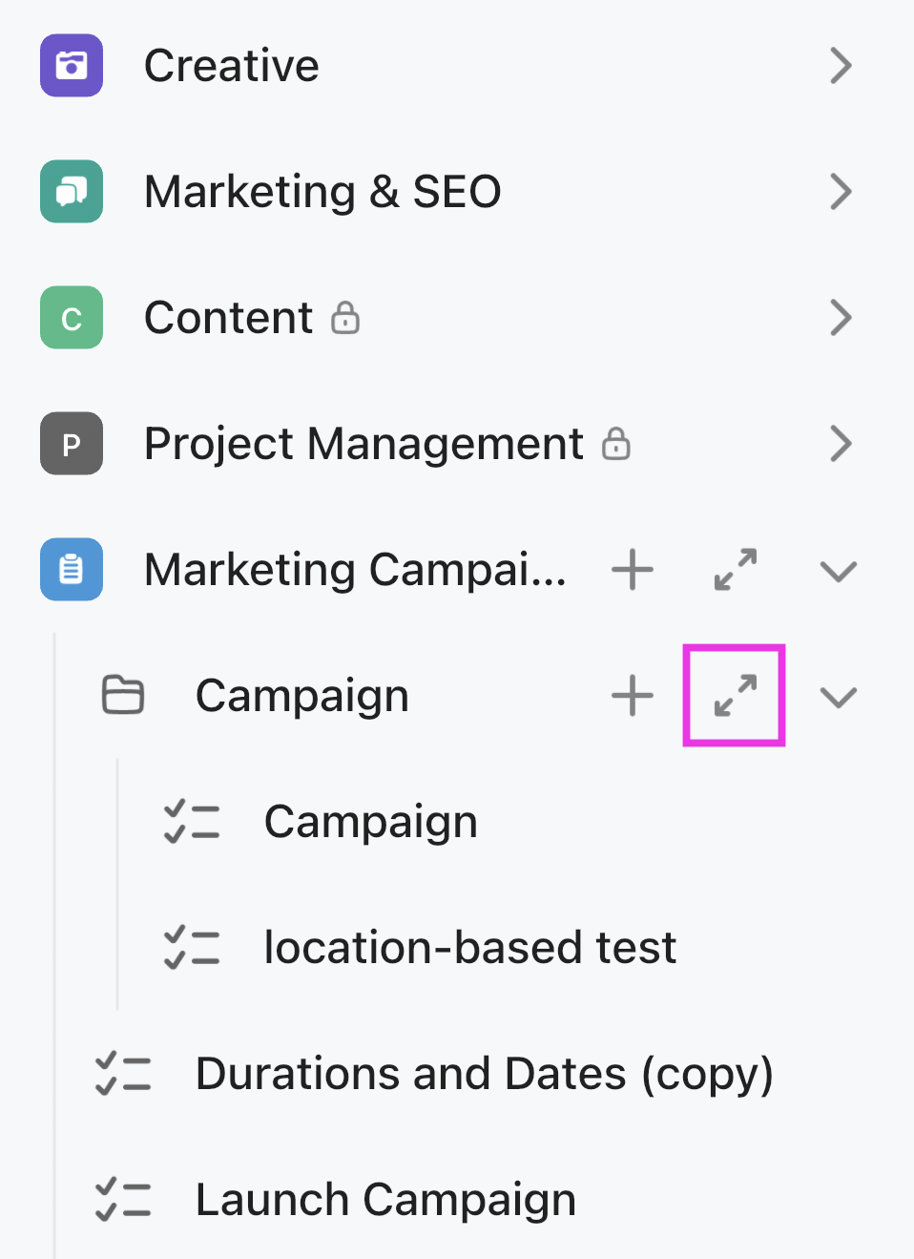Add a list inside Campaign folder using plus
914x1259 pixels.
[632, 695]
